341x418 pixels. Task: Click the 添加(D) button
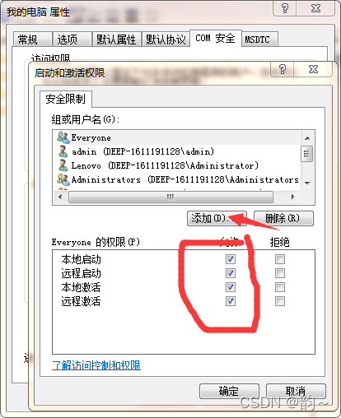coord(217,218)
